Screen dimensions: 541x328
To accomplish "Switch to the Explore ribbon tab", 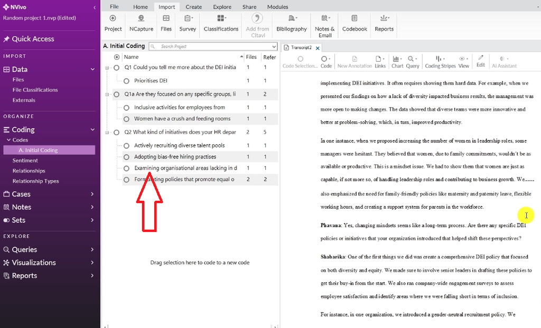I will click(222, 7).
